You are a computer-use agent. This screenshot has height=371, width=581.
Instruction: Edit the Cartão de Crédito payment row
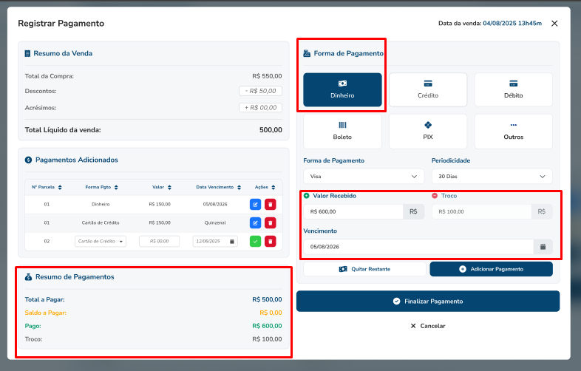(x=256, y=222)
